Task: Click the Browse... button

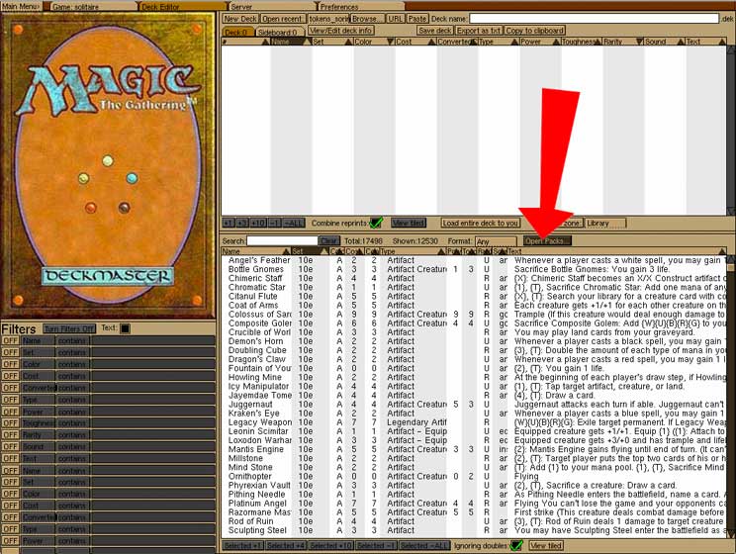Action: point(368,19)
